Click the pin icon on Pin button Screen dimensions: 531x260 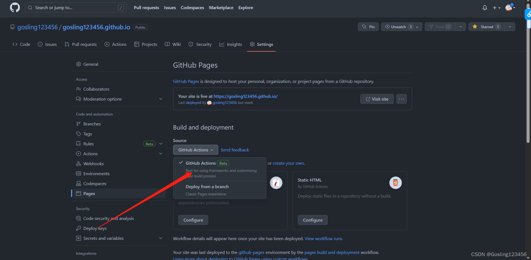(x=364, y=27)
